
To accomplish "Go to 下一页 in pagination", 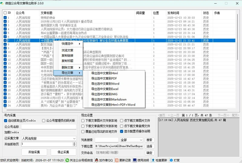I will tap(224, 115).
